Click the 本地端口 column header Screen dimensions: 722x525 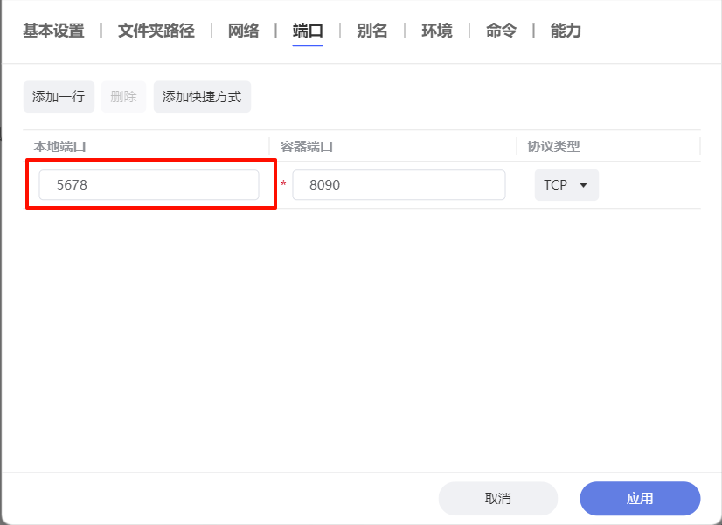[x=60, y=146]
